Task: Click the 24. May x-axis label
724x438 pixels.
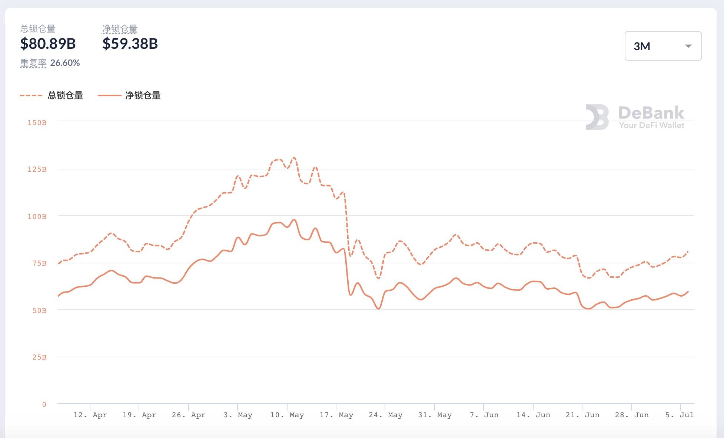Action: [x=385, y=415]
